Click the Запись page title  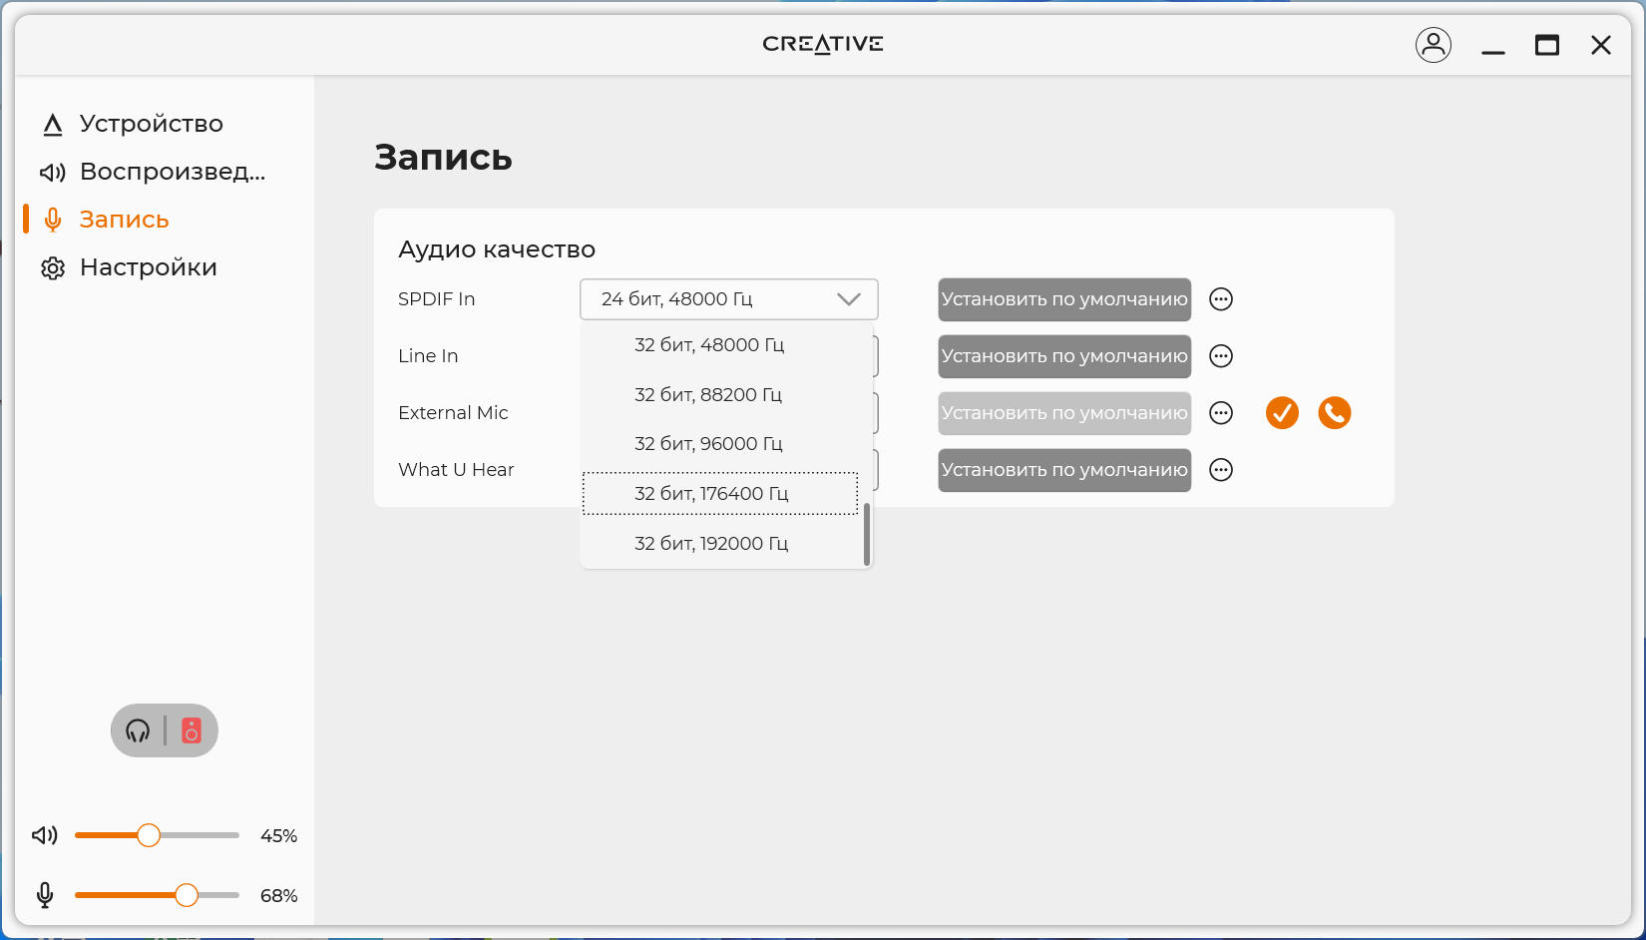tap(443, 158)
